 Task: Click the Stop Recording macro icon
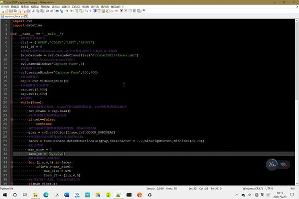pyautogui.click(x=126, y=11)
